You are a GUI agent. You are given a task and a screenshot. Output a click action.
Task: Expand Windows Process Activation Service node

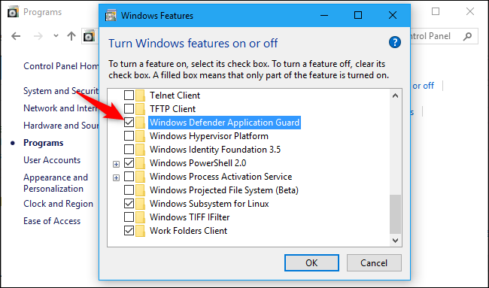[x=117, y=177]
